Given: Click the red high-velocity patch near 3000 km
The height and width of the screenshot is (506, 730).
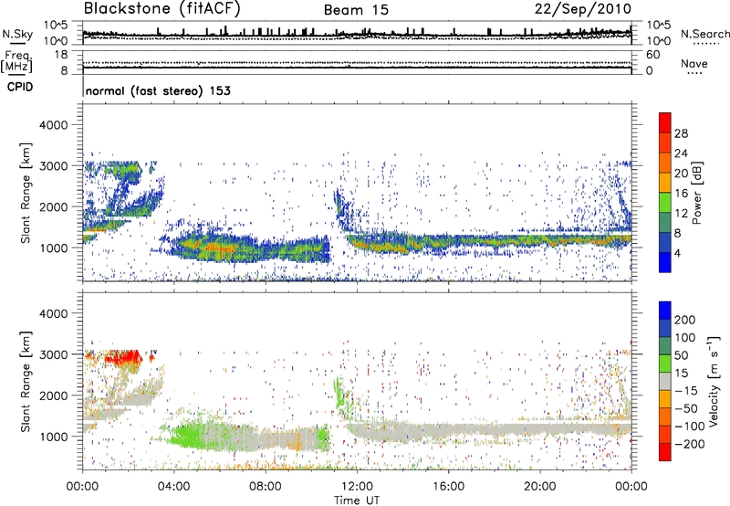Looking at the screenshot, I should (123, 358).
